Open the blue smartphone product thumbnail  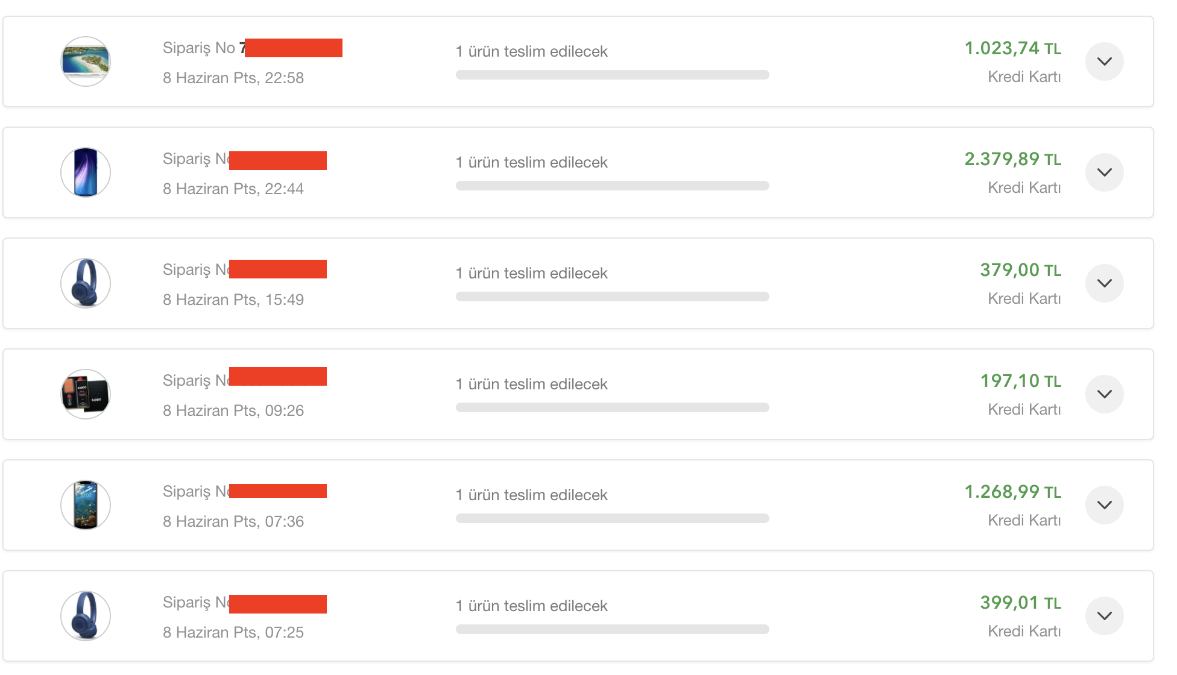(x=86, y=172)
